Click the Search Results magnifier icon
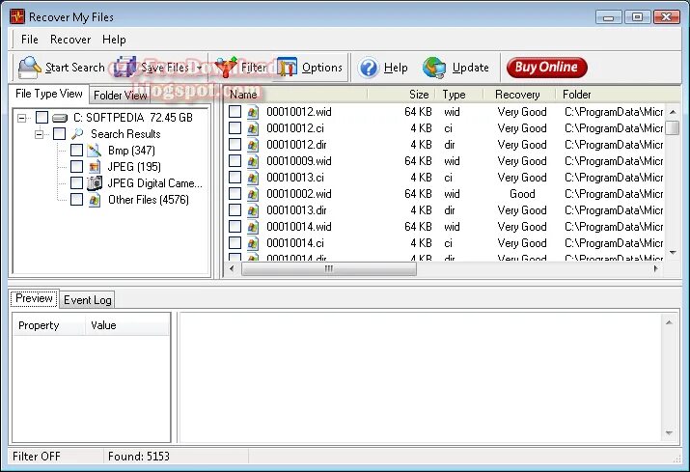The width and height of the screenshot is (690, 472). 77,134
